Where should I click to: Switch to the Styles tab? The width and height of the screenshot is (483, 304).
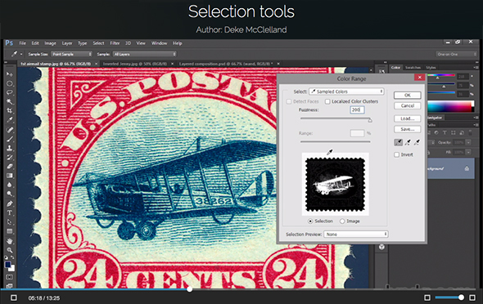click(x=431, y=68)
